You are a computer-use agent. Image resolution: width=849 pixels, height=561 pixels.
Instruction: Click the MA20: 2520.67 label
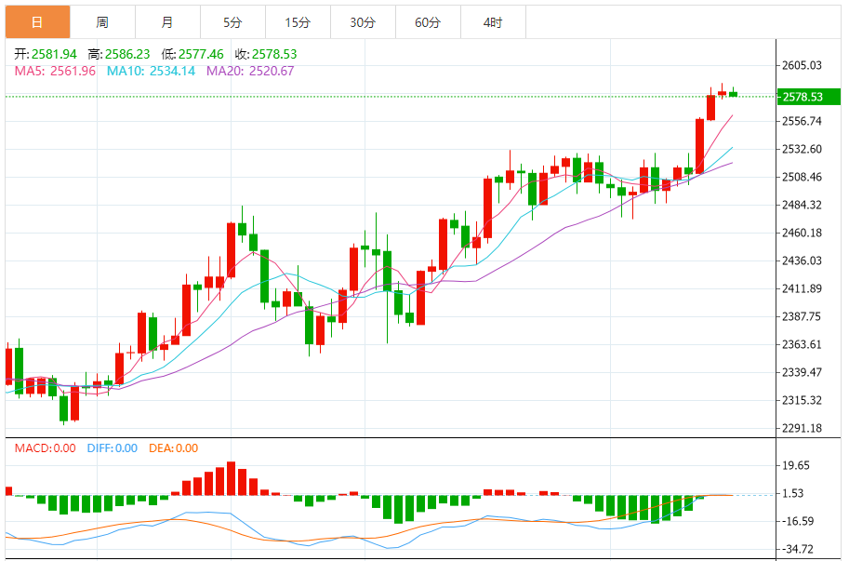(250, 71)
